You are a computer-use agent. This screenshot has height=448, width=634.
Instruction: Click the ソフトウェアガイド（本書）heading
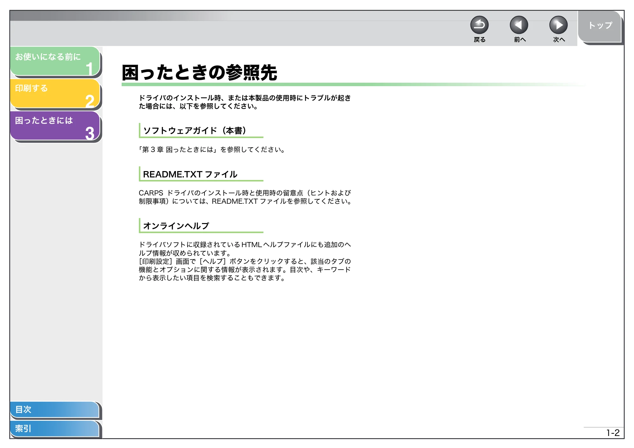pyautogui.click(x=195, y=131)
